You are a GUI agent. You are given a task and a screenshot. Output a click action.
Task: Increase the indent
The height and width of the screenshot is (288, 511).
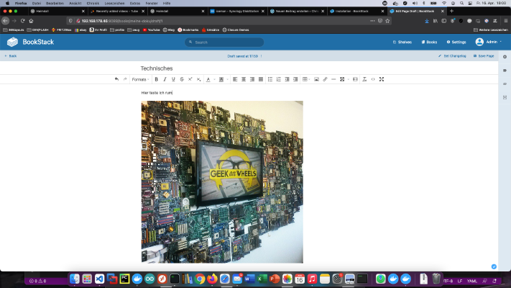tap(295, 79)
